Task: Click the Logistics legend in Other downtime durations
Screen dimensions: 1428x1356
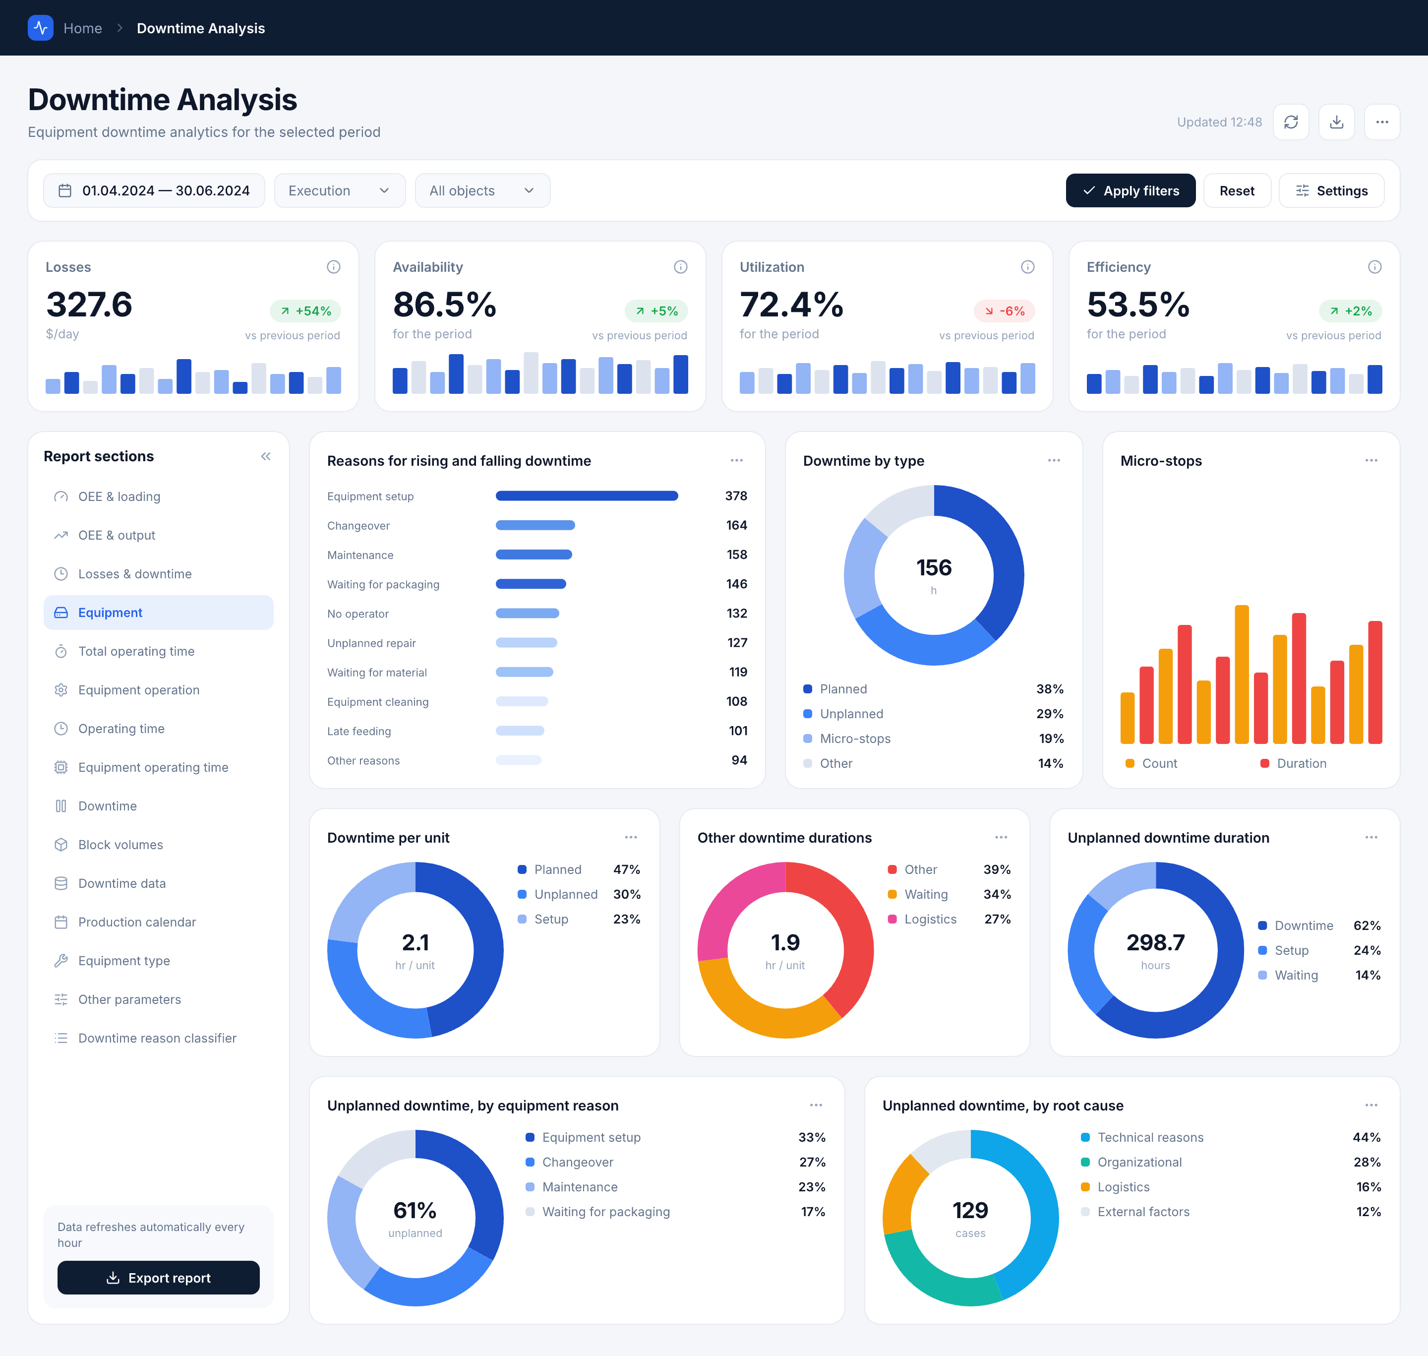Action: pos(949,920)
